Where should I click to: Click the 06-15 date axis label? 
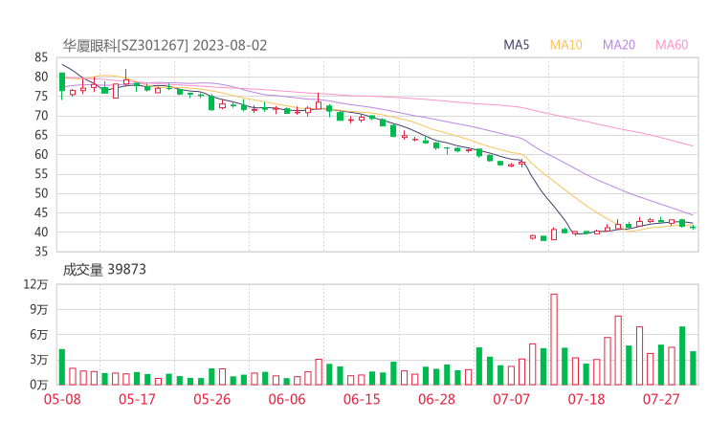click(362, 399)
